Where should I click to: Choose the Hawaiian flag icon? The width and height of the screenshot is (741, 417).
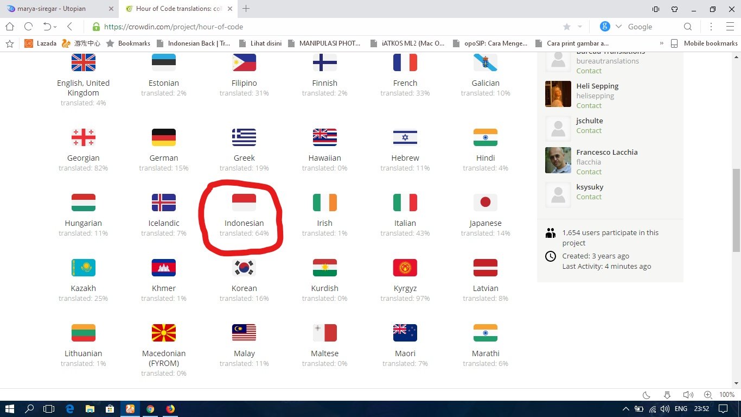325,137
